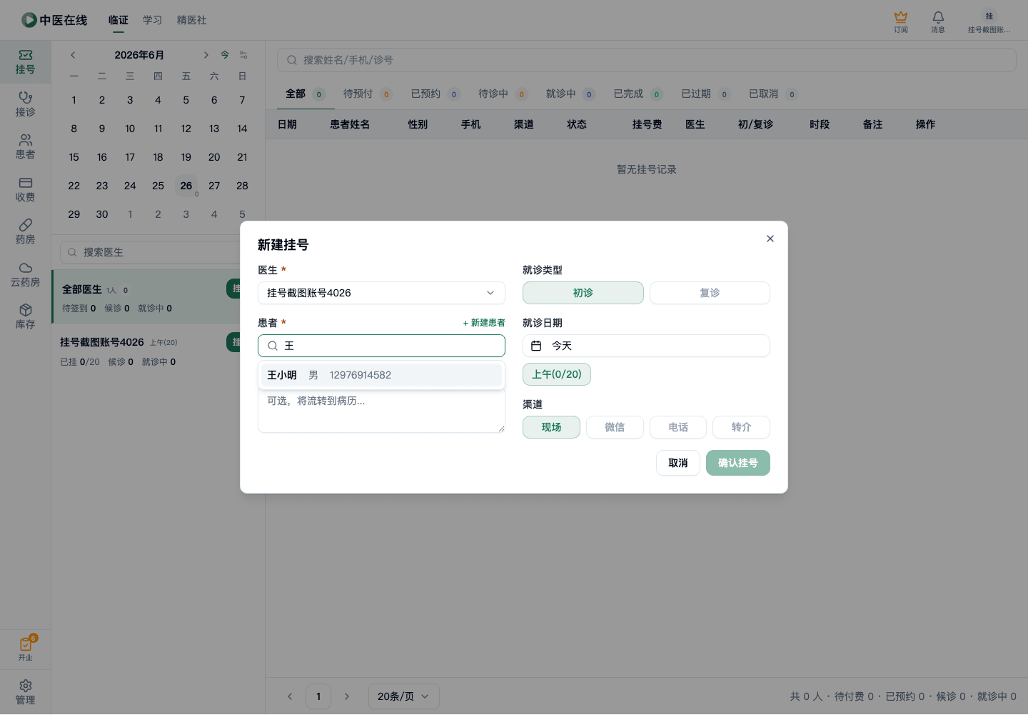The height and width of the screenshot is (715, 1028).
Task: Go to previous page of records
Action: (290, 696)
